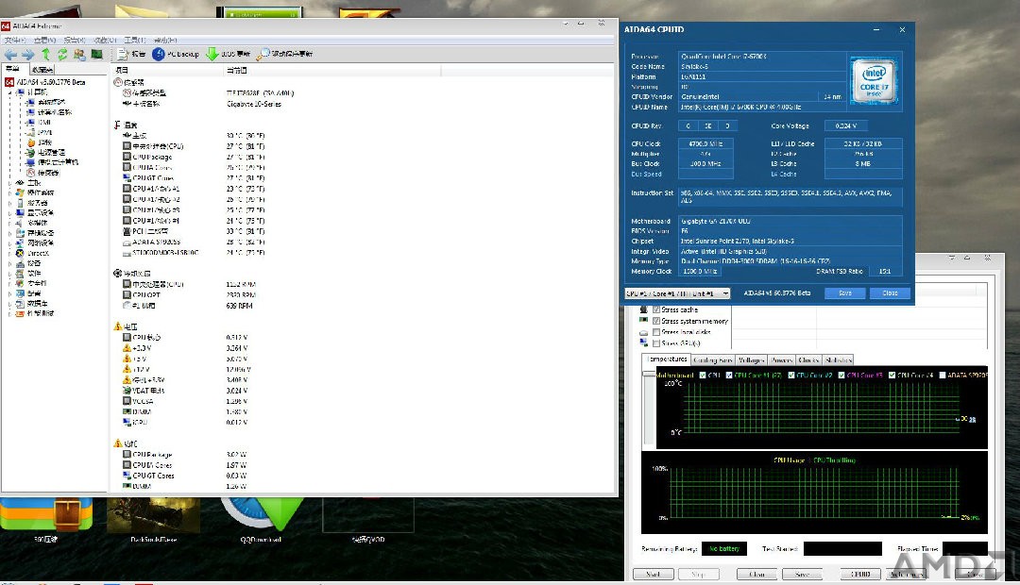The width and height of the screenshot is (1020, 585).
Task: Click the green up-level arrow icon
Action: click(x=45, y=55)
